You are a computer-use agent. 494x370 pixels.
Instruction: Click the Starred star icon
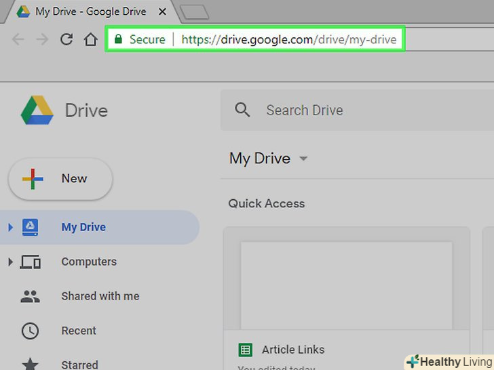pyautogui.click(x=31, y=365)
